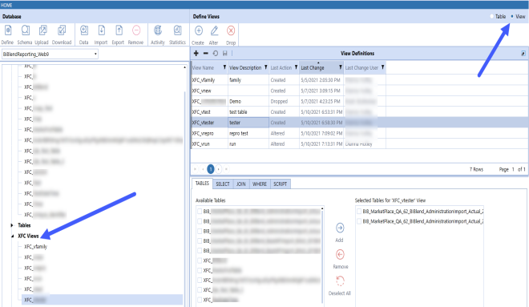
Task: Switch to the TABLES tab
Action: coord(202,184)
